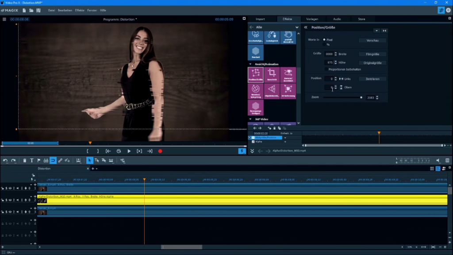Click the title editor T icon
The image size is (453, 255).
pos(32,160)
